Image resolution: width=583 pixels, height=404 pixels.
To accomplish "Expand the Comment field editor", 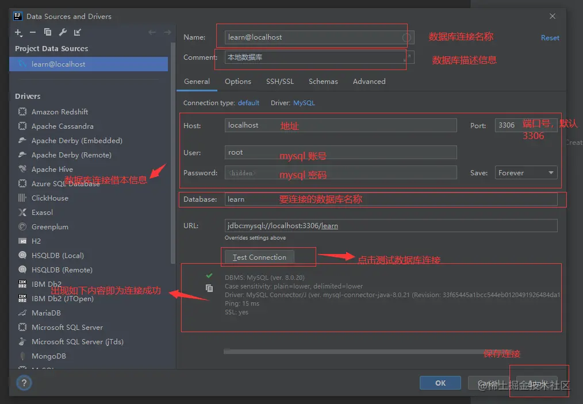I will click(408, 57).
